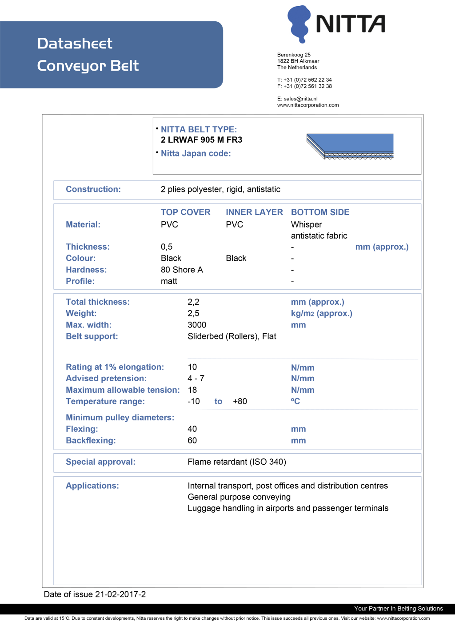Click the 'Material:' row label
This screenshot has width=455, height=622.
(83, 225)
